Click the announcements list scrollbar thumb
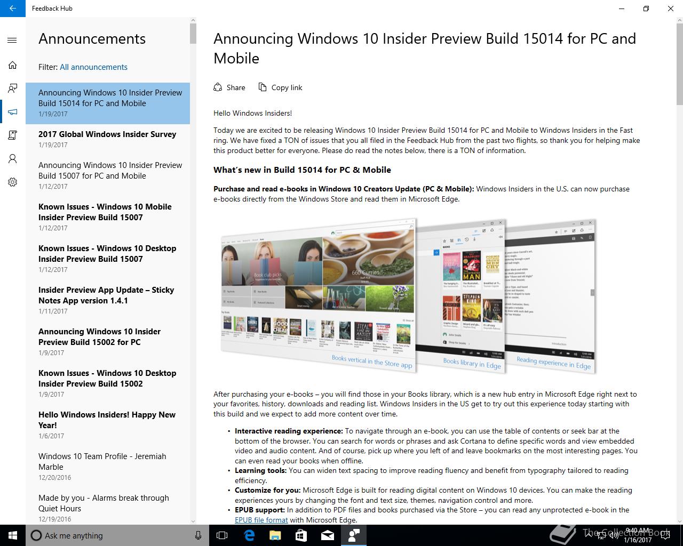The image size is (683, 546). (x=193, y=33)
